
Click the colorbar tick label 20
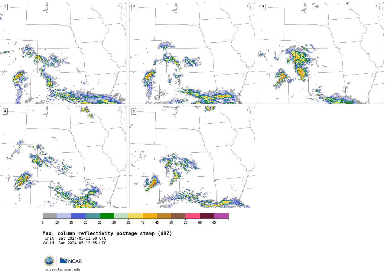(x=86, y=222)
